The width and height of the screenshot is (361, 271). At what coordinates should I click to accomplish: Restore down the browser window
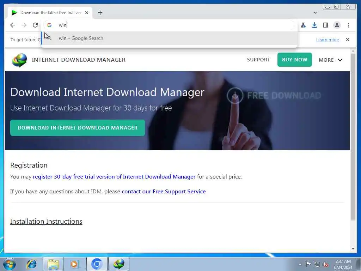pyautogui.click(x=336, y=7)
